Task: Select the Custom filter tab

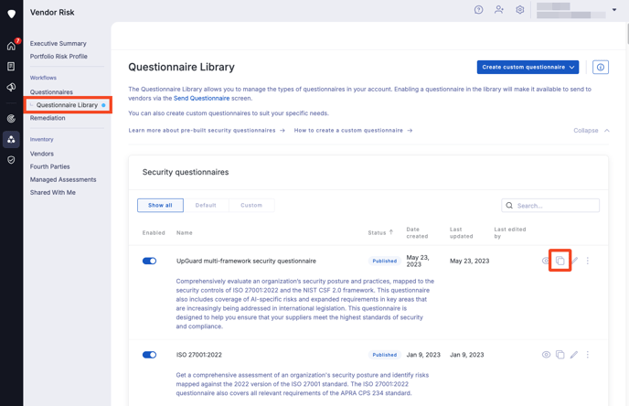Action: [x=251, y=206]
